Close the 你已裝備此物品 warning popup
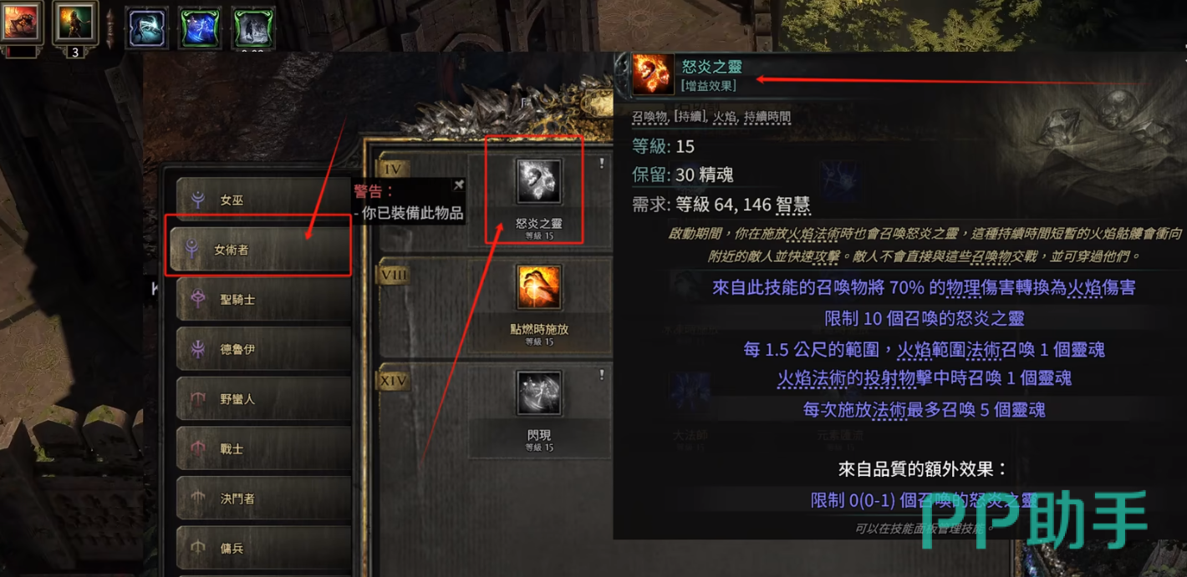The height and width of the screenshot is (577, 1187). [458, 185]
